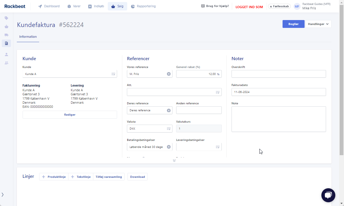Clear the Deres reference field value
Viewport: 344px width, 206px height.
point(169,110)
